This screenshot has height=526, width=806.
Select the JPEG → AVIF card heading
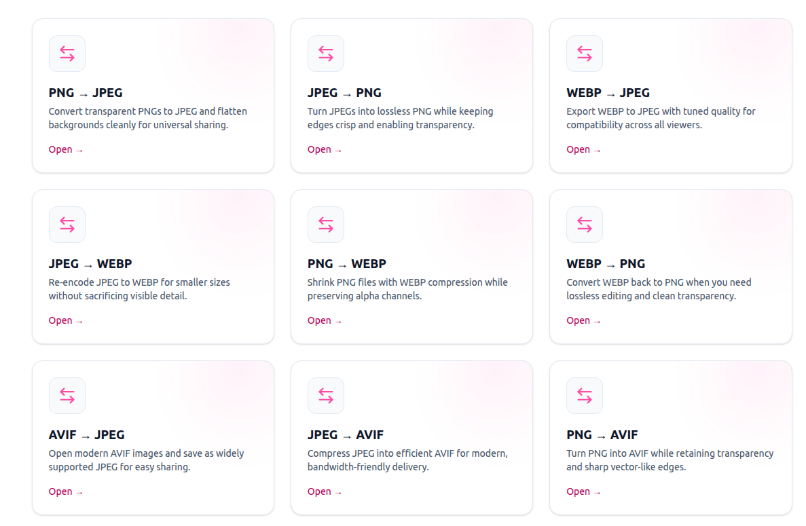pyautogui.click(x=345, y=435)
